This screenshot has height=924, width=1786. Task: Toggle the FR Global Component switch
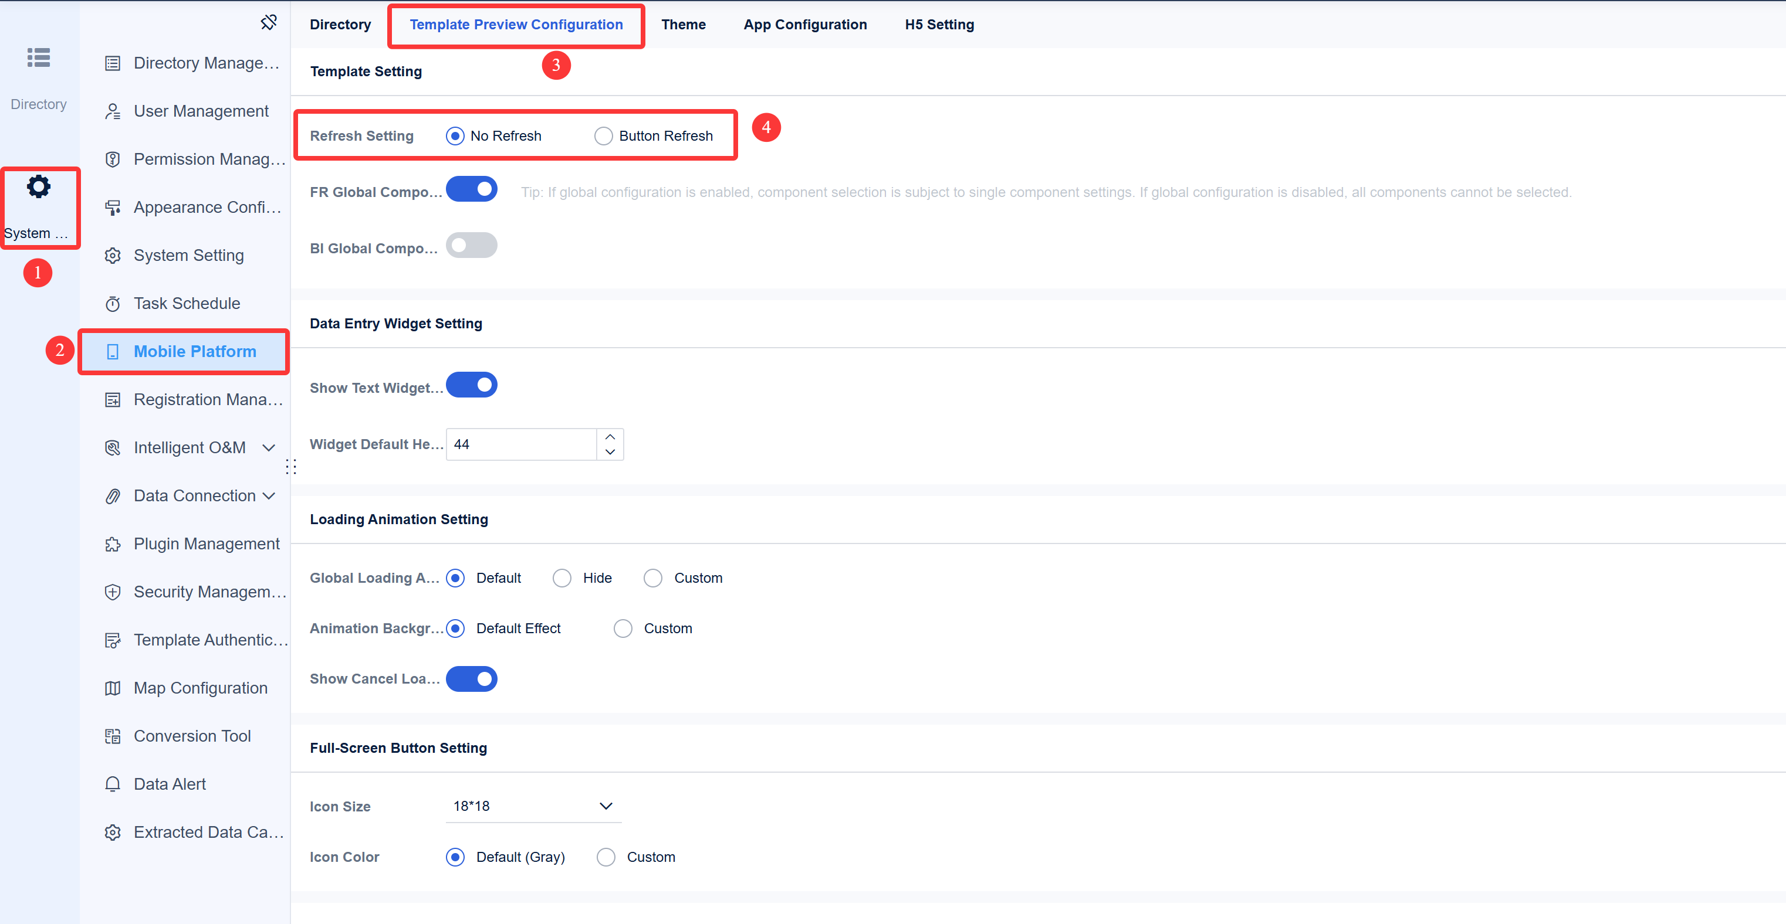472,189
